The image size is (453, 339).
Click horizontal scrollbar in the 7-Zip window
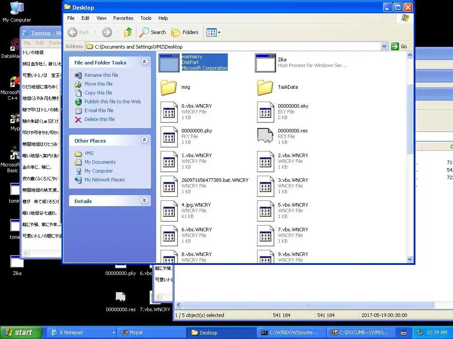(308, 305)
